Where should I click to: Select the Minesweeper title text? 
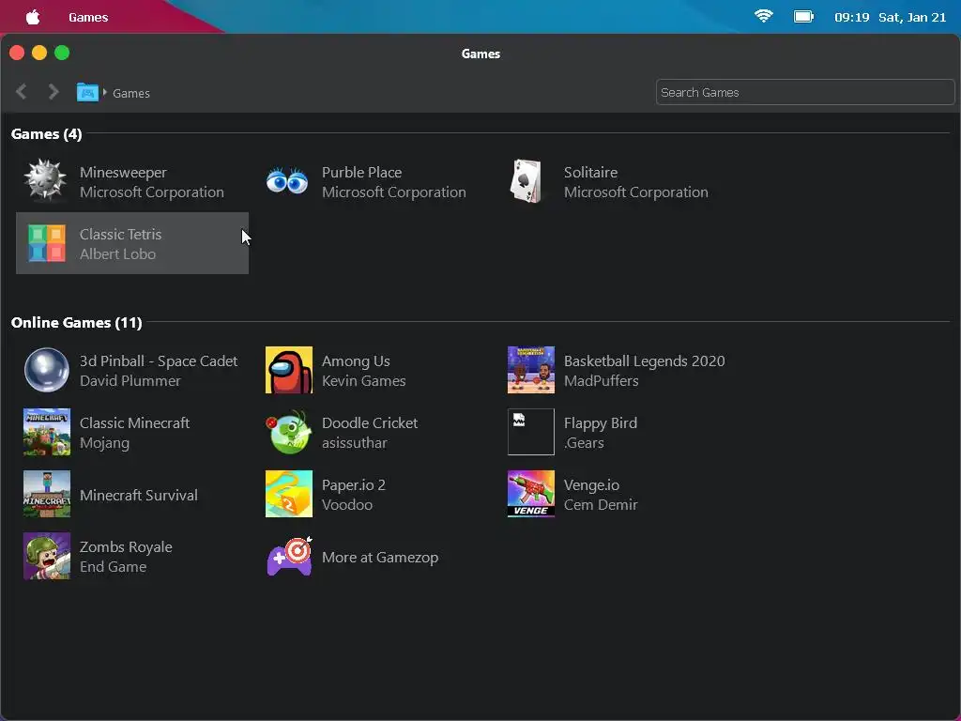(x=123, y=173)
